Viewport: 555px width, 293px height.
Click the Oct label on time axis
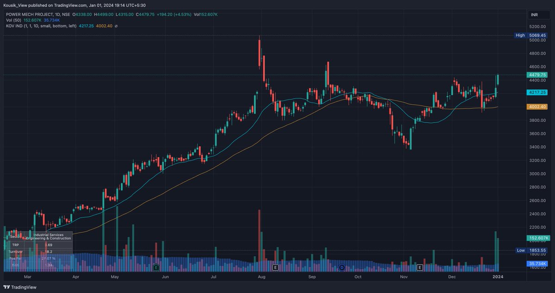(x=357, y=277)
